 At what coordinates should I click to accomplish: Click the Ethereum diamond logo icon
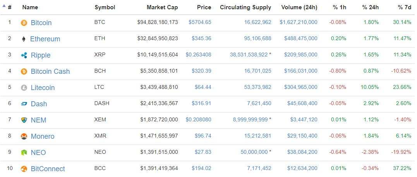24,39
